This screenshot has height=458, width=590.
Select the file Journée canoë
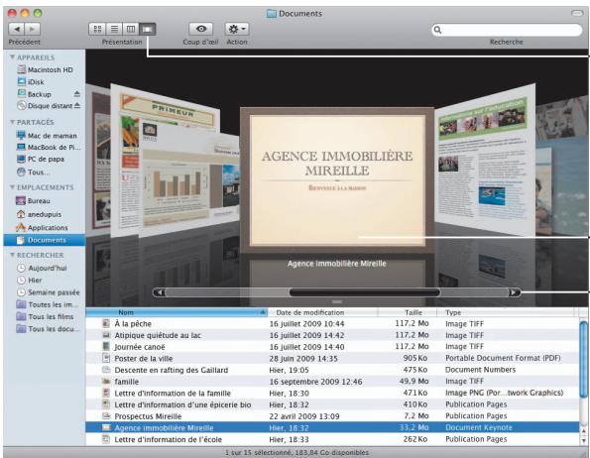tap(332, 347)
